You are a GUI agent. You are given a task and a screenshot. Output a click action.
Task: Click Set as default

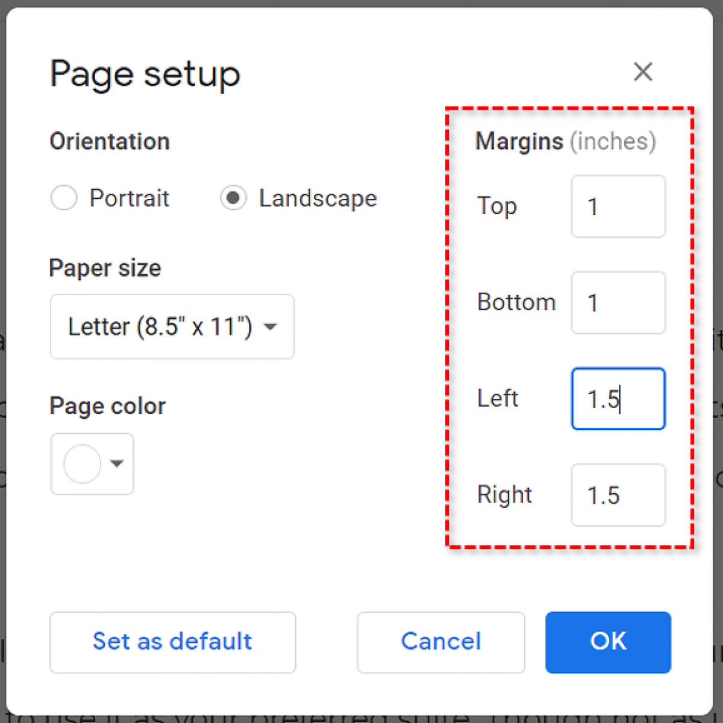(172, 642)
